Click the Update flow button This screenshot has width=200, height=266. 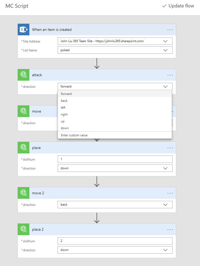[x=178, y=6]
